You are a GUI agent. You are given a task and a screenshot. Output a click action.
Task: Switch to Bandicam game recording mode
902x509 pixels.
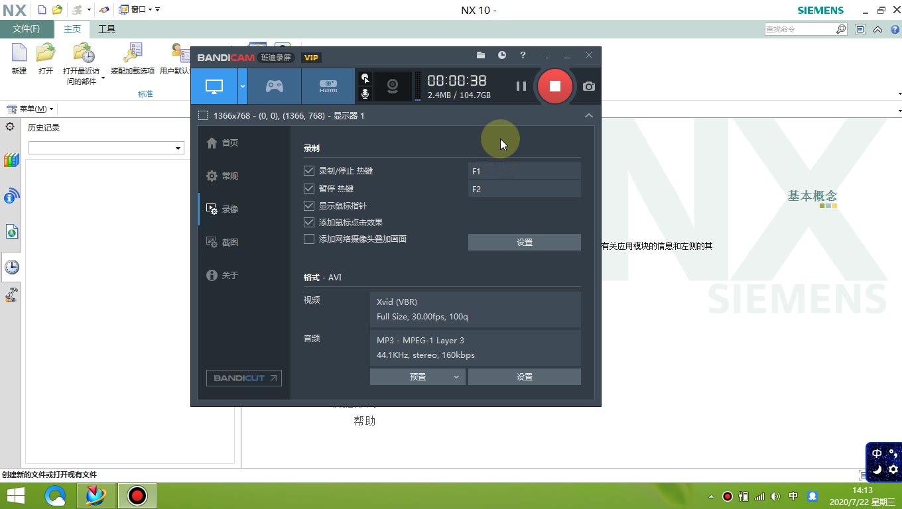[x=274, y=86]
